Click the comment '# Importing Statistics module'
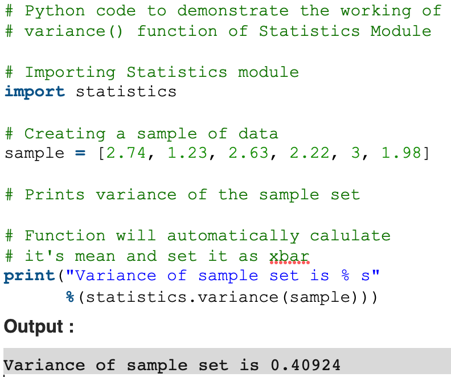The height and width of the screenshot is (377, 451). point(151,72)
